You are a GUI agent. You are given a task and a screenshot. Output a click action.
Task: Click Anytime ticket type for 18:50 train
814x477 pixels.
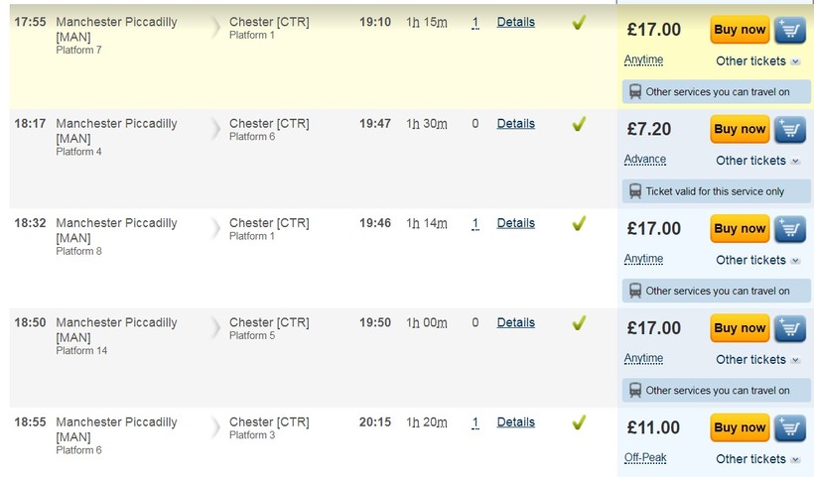pyautogui.click(x=643, y=359)
